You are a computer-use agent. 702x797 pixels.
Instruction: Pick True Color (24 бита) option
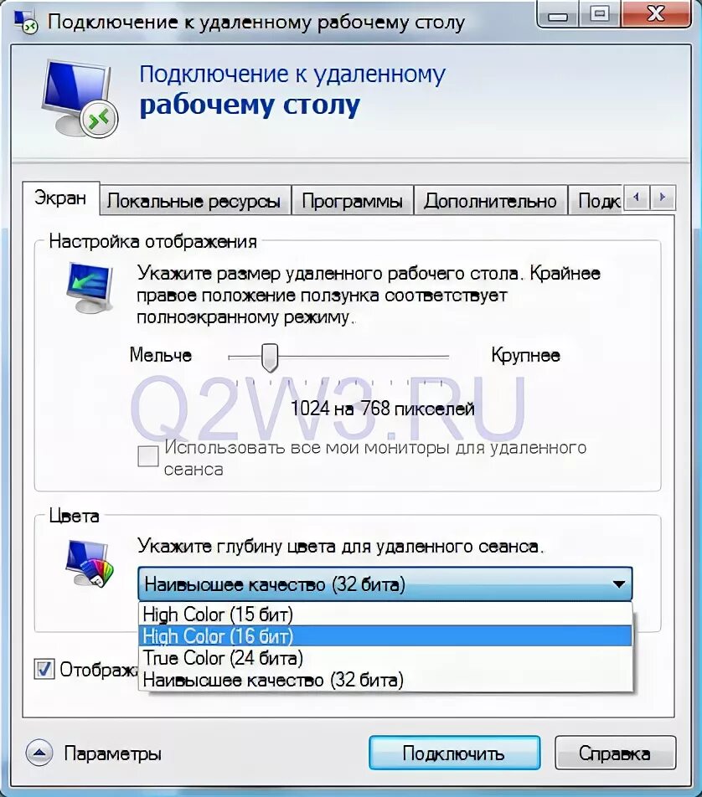point(385,658)
